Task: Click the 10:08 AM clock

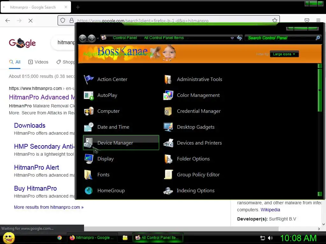Action: click(298, 238)
